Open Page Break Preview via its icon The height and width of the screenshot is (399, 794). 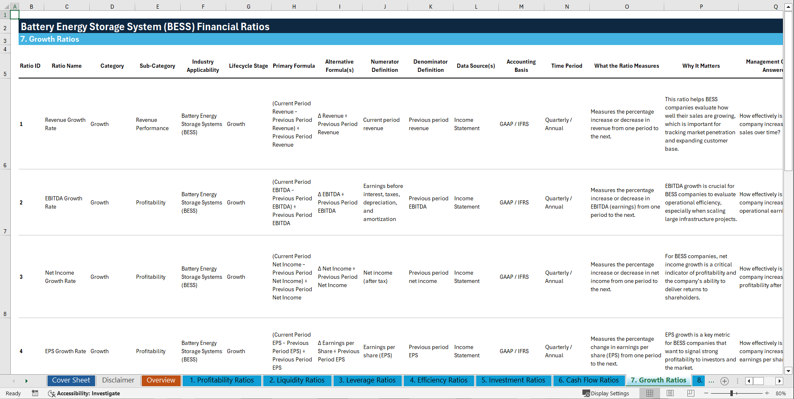(x=690, y=393)
